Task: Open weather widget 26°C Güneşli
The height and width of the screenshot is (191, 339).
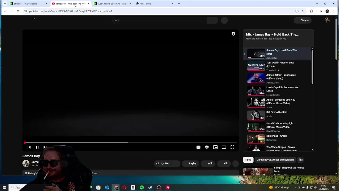Action: point(279,188)
